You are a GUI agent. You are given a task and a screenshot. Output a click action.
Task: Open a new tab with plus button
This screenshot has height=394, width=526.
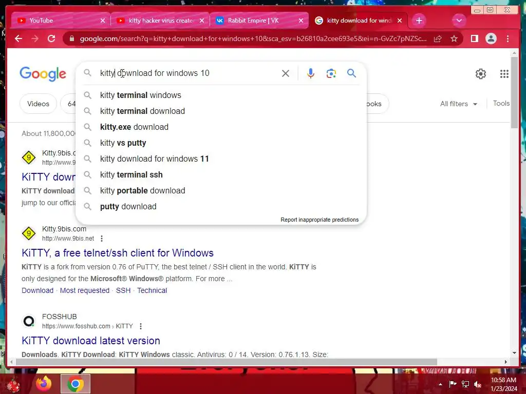pyautogui.click(x=419, y=21)
